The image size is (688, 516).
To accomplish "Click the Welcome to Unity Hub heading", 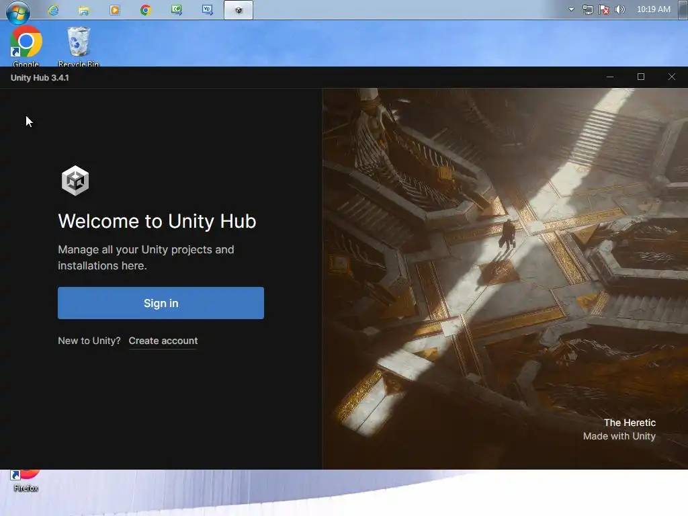I will (x=157, y=221).
